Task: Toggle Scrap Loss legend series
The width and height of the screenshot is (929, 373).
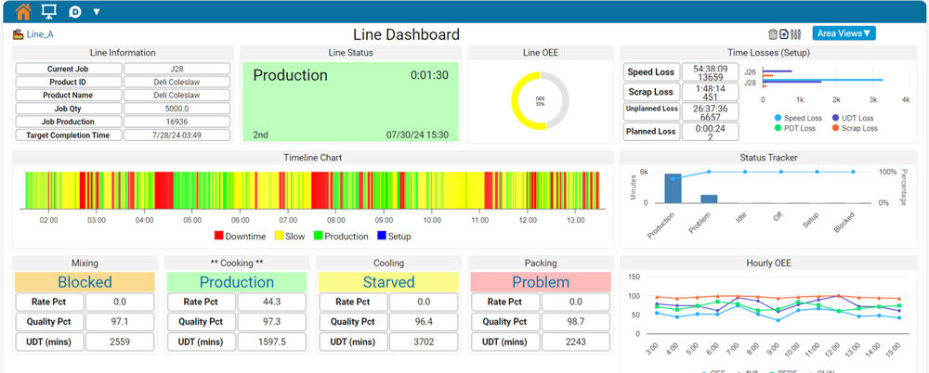Action: (x=855, y=128)
